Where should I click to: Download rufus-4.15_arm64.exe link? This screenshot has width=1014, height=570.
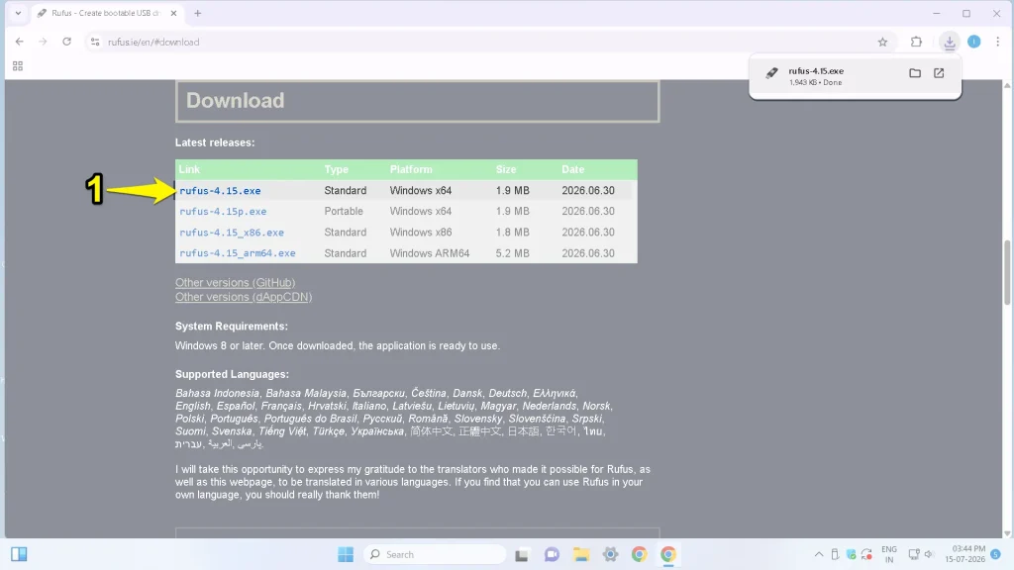click(x=238, y=253)
